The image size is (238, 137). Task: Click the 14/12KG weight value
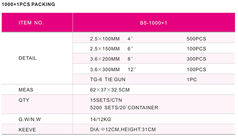point(101,119)
